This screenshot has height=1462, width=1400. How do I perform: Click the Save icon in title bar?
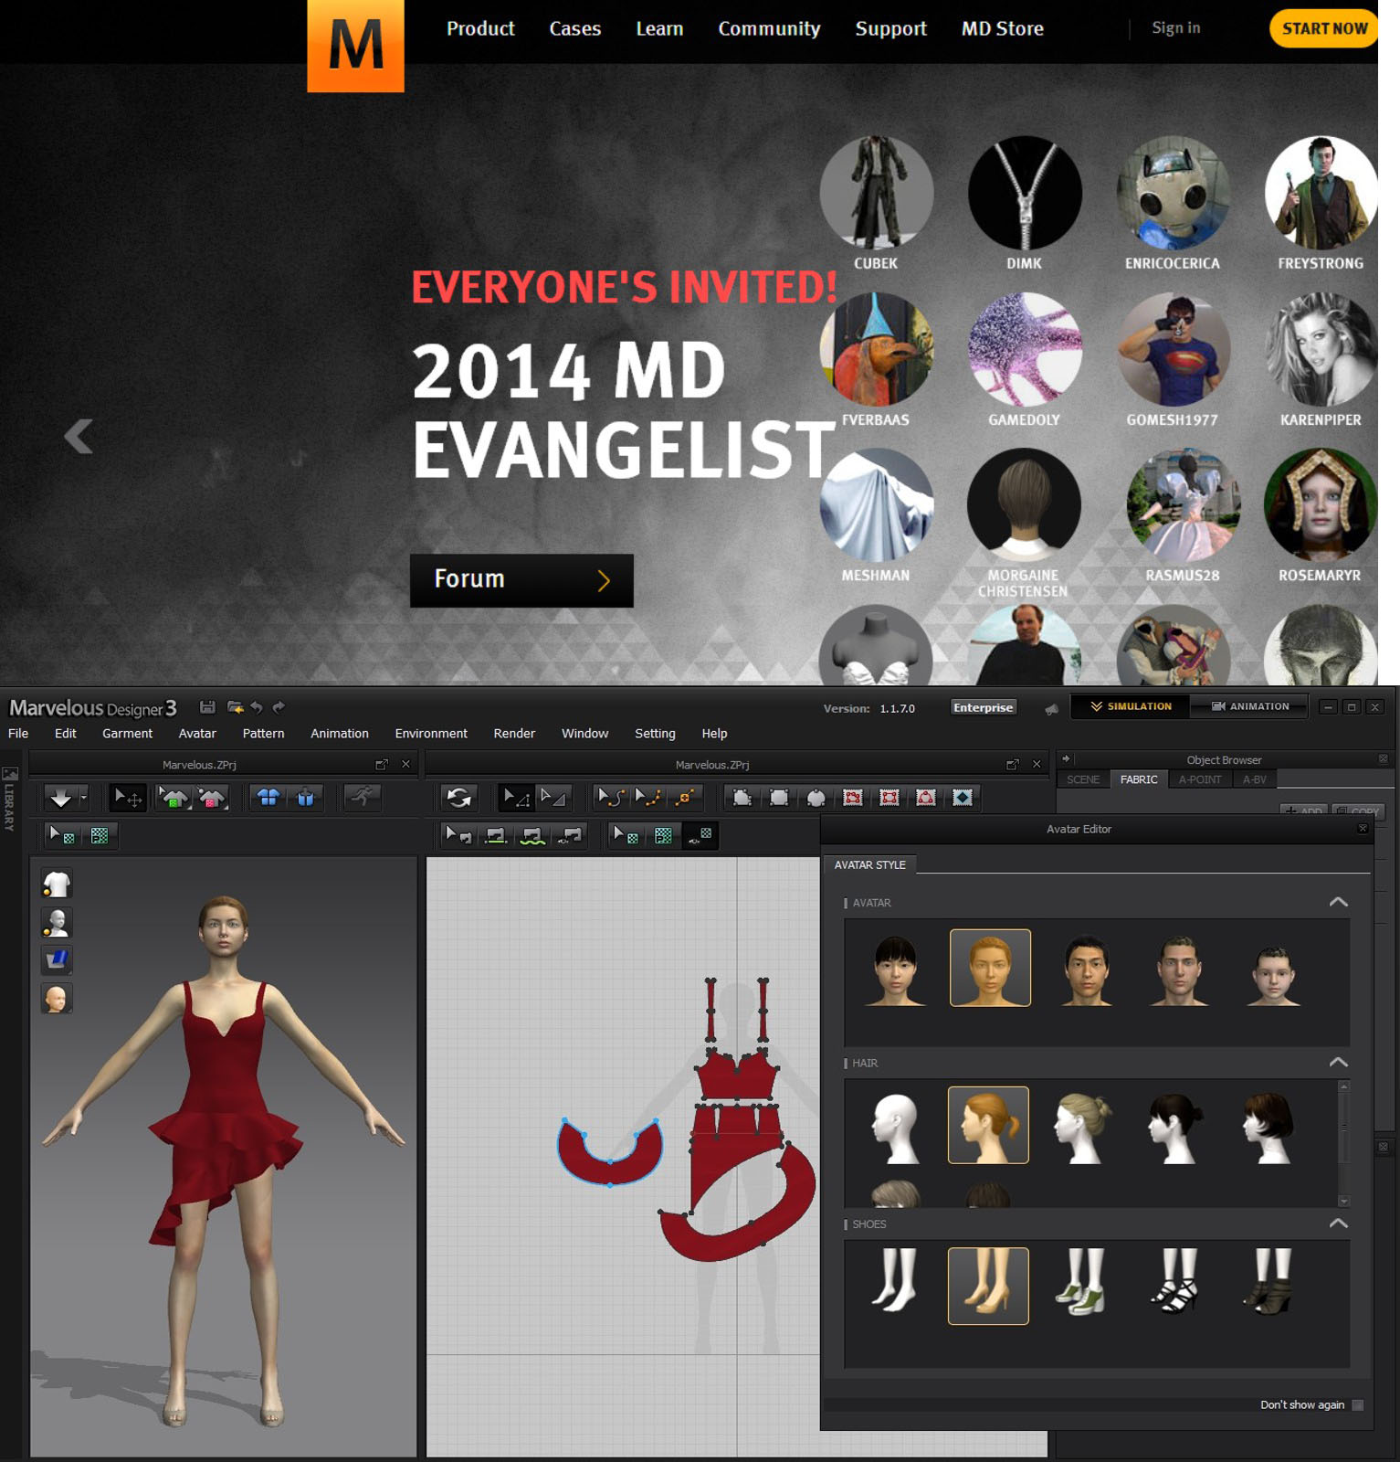pos(207,707)
